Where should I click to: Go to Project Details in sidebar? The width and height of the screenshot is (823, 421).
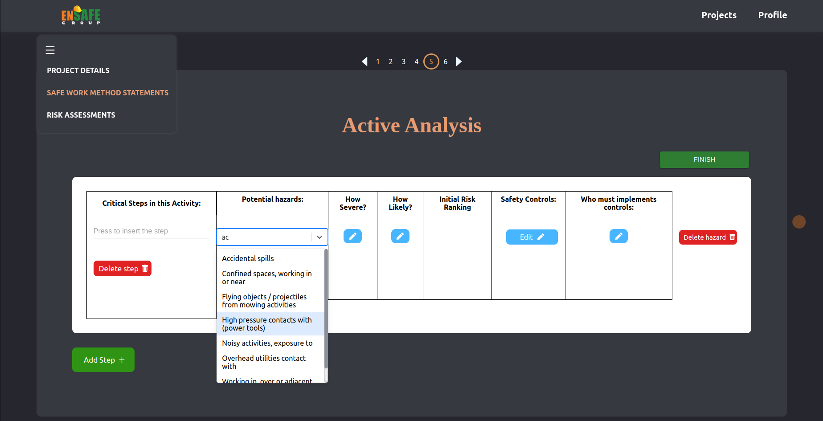click(78, 70)
